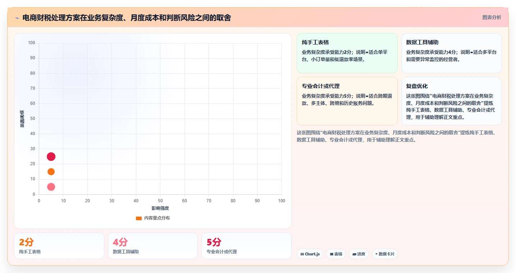
Task: Click the 影响强度 x-axis label
Action: point(160,208)
